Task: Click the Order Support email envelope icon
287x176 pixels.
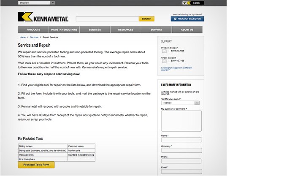Action: [x=165, y=61]
